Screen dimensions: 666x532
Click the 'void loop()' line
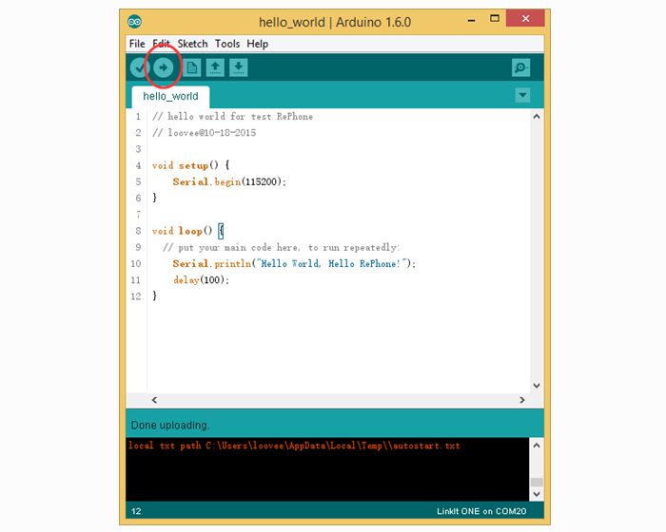187,231
